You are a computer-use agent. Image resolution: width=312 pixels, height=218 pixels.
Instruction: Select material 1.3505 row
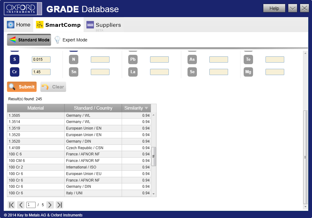(79, 115)
